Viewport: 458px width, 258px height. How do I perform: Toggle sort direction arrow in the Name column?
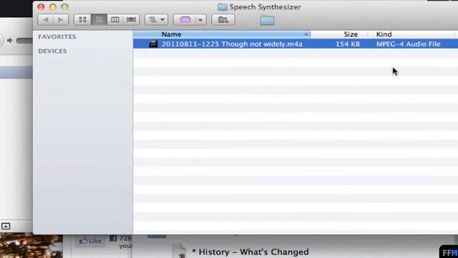click(x=306, y=34)
